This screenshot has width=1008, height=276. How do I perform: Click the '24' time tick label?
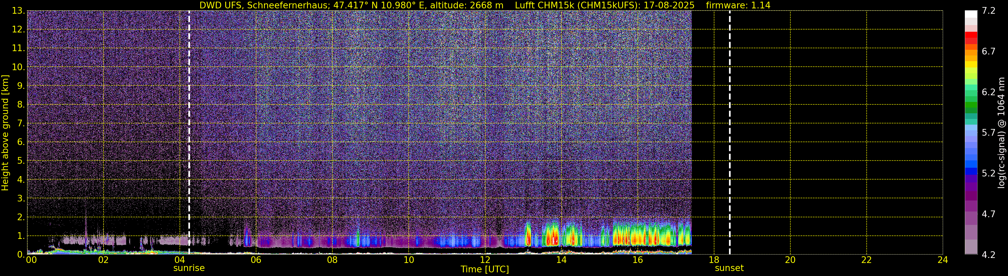[x=943, y=260]
